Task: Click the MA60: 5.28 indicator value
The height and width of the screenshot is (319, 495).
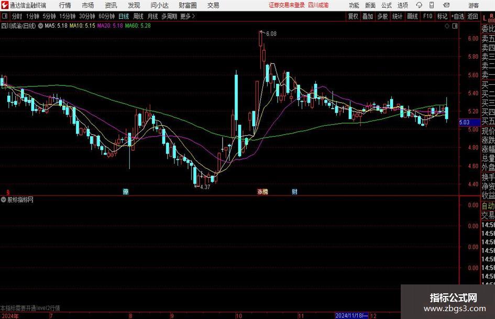Action: [x=138, y=26]
